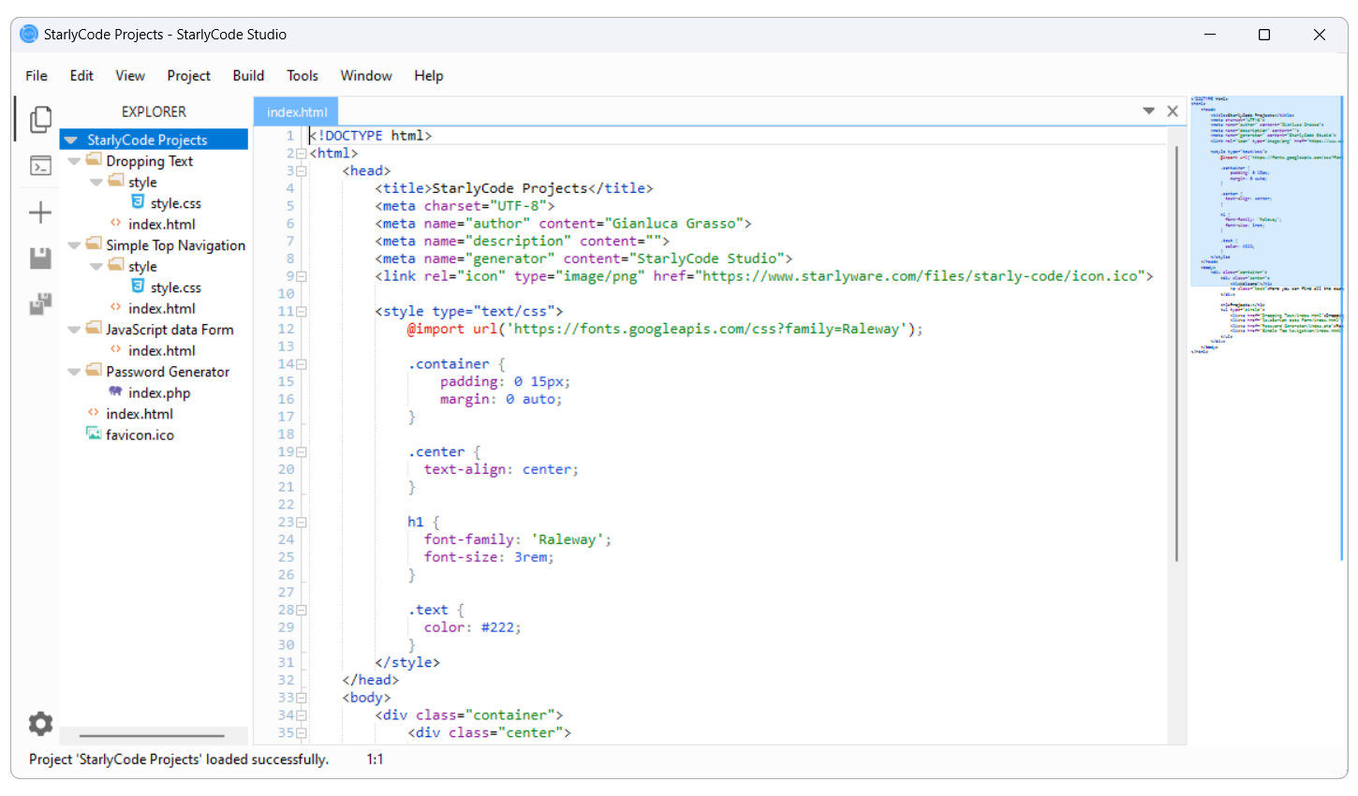The width and height of the screenshot is (1358, 796).
Task: Close the index.html editor tab
Action: (x=1173, y=111)
